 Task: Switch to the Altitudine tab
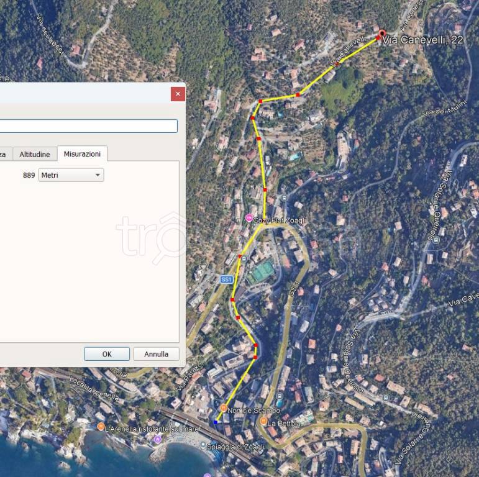[35, 154]
